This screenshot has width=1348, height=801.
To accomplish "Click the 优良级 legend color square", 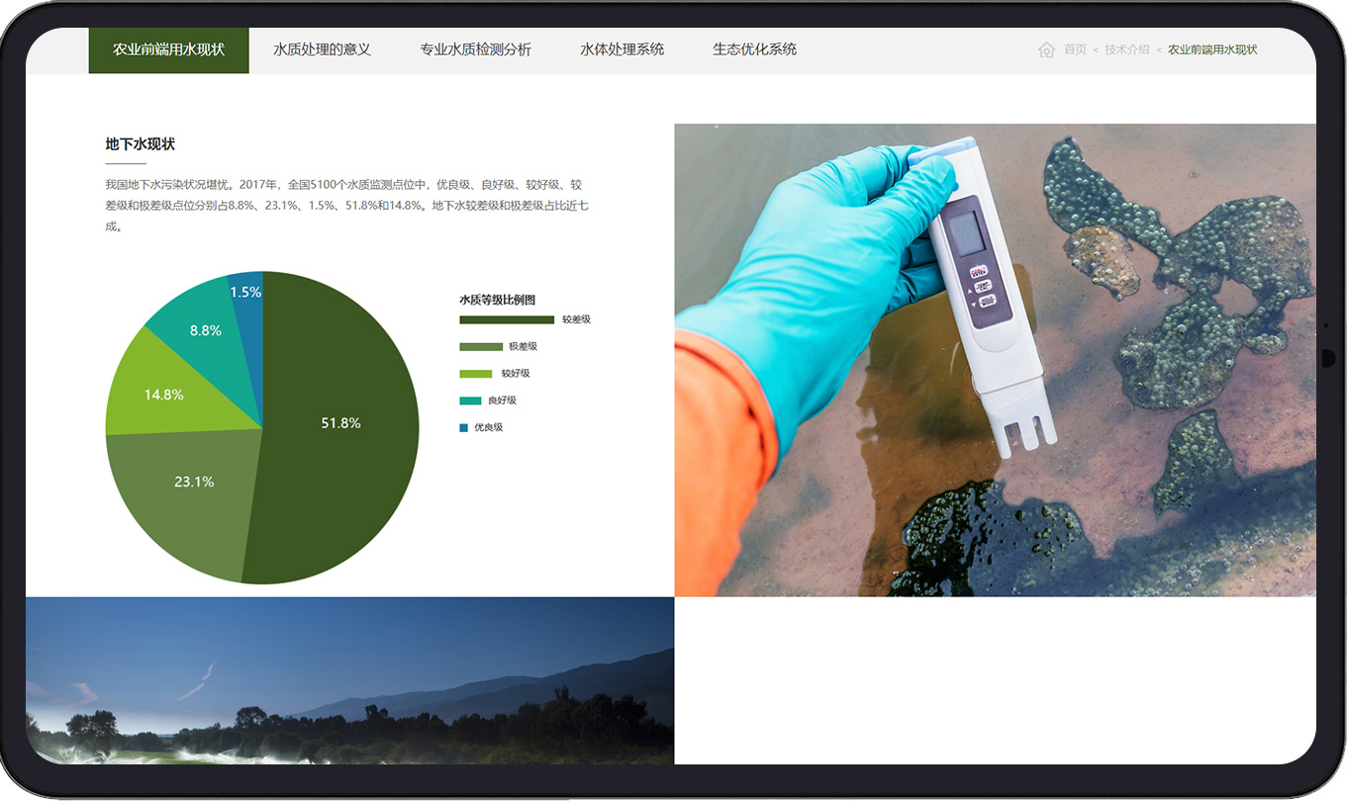I will (x=463, y=427).
